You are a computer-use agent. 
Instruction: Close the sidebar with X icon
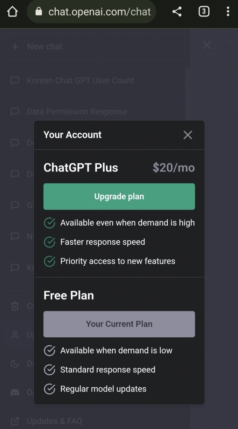coord(207,45)
